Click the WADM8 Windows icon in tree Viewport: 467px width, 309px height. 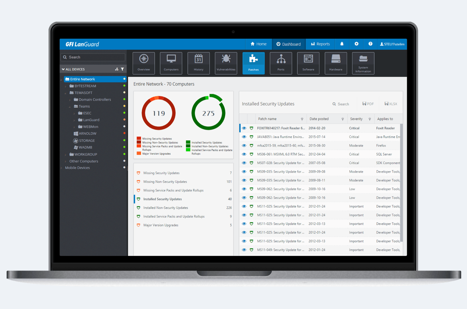pyautogui.click(x=76, y=147)
